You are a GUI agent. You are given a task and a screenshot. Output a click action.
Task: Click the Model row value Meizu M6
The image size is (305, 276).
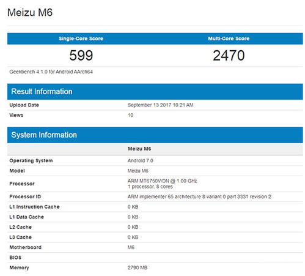pyautogui.click(x=138, y=171)
